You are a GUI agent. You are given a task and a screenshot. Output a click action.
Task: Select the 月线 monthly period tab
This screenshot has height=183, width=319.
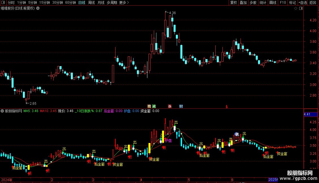[101, 3]
